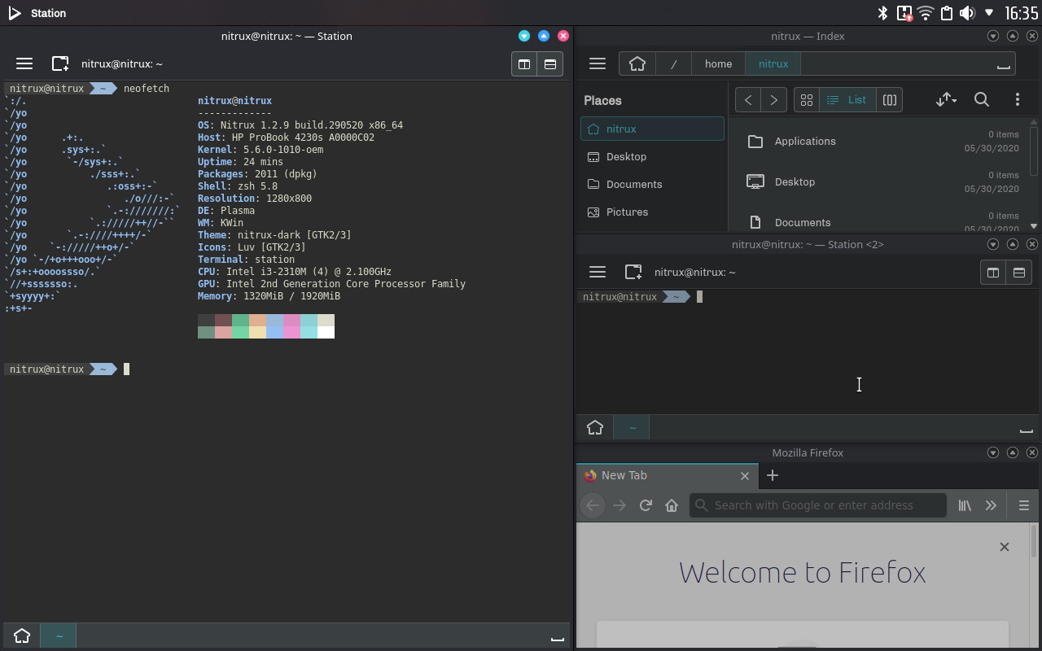Click Firefox home button

click(672, 505)
